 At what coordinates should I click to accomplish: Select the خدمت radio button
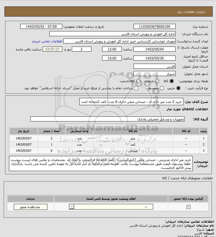click(157, 81)
